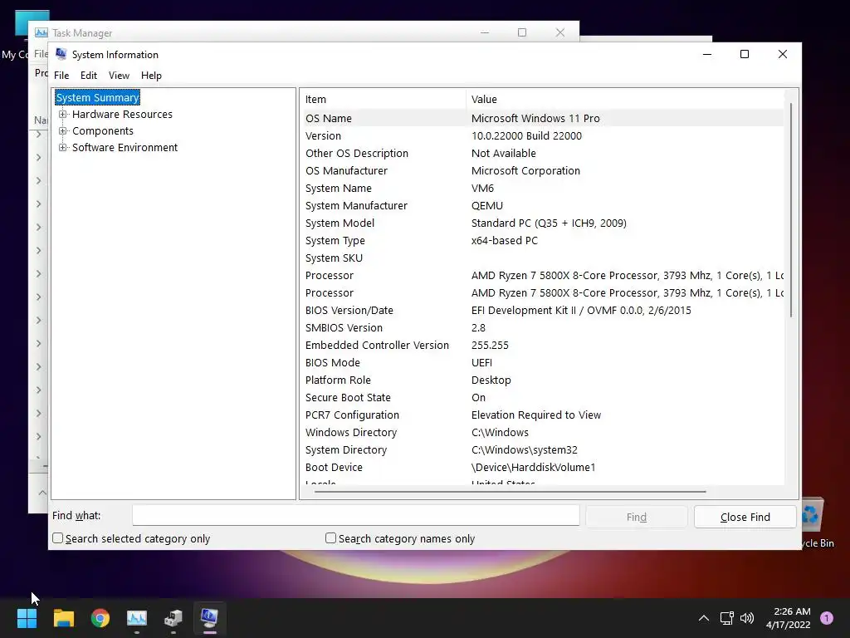Select the Windows Directory row
Viewport: 850px width, 638px height.
tap(543, 432)
